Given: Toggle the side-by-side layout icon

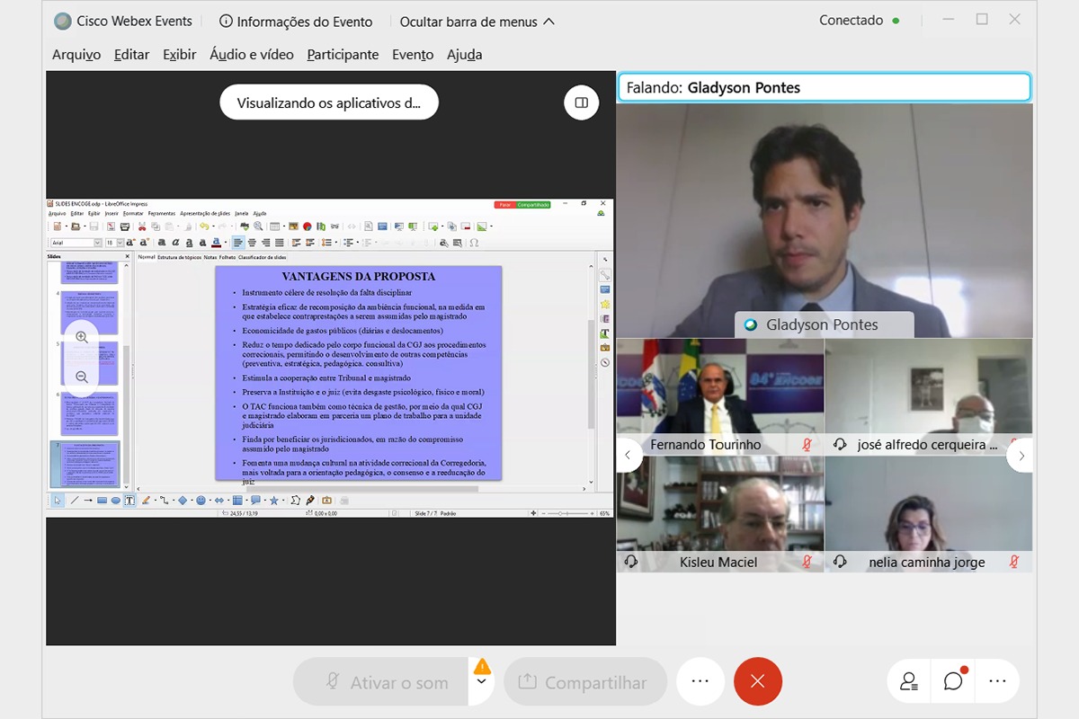Looking at the screenshot, I should coord(581,102).
